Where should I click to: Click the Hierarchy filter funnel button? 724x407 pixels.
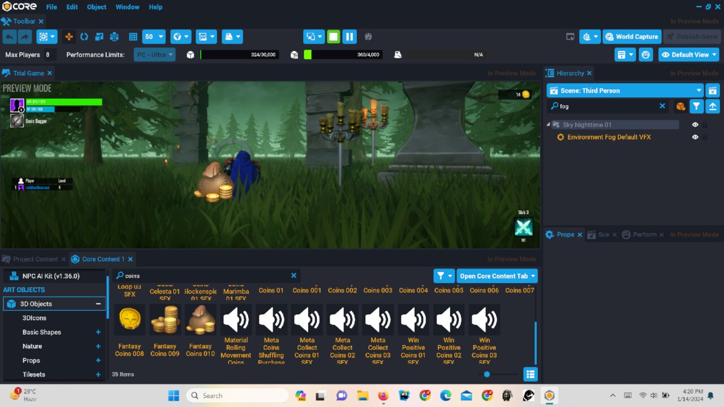pyautogui.click(x=696, y=106)
